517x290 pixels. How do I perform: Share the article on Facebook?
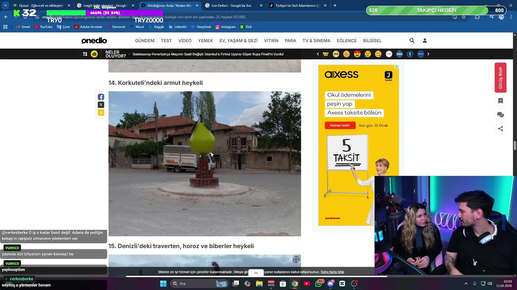click(x=101, y=97)
